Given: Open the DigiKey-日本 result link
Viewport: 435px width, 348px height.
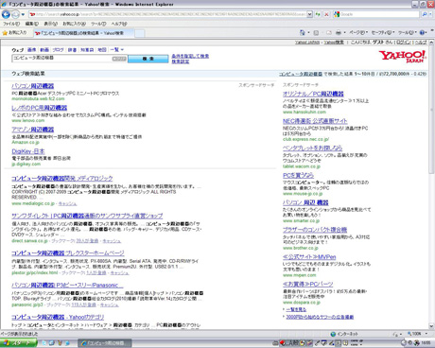Looking at the screenshot, I should [28, 151].
